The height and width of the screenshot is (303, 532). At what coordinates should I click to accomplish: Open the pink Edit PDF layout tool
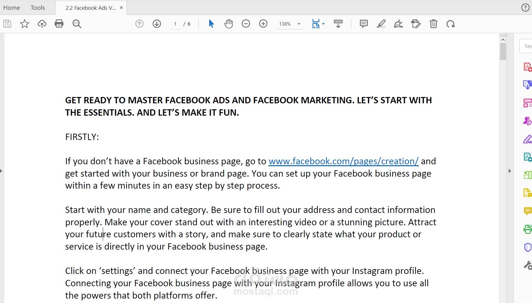[x=528, y=103]
